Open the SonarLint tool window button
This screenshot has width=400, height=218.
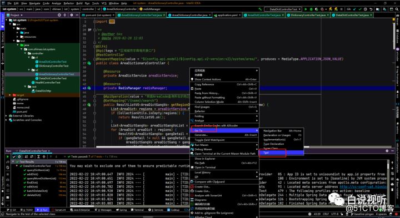click(59, 210)
